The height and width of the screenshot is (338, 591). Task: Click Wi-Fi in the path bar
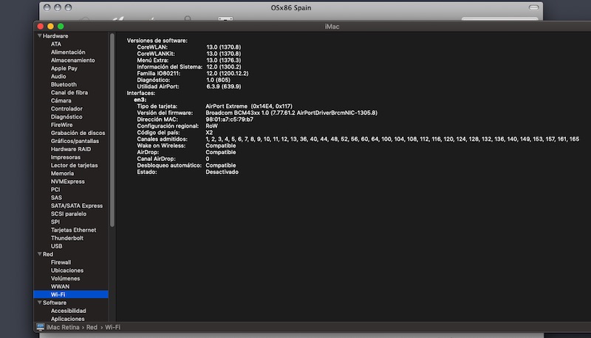pyautogui.click(x=113, y=328)
